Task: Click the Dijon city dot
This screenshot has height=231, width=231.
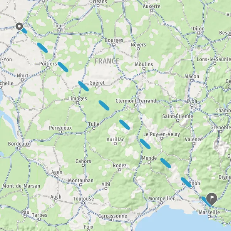Action: click(x=199, y=33)
